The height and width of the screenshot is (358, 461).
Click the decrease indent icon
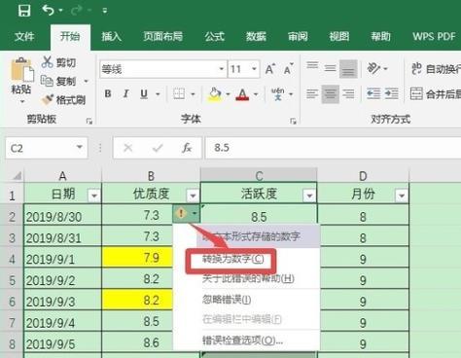pos(373,94)
